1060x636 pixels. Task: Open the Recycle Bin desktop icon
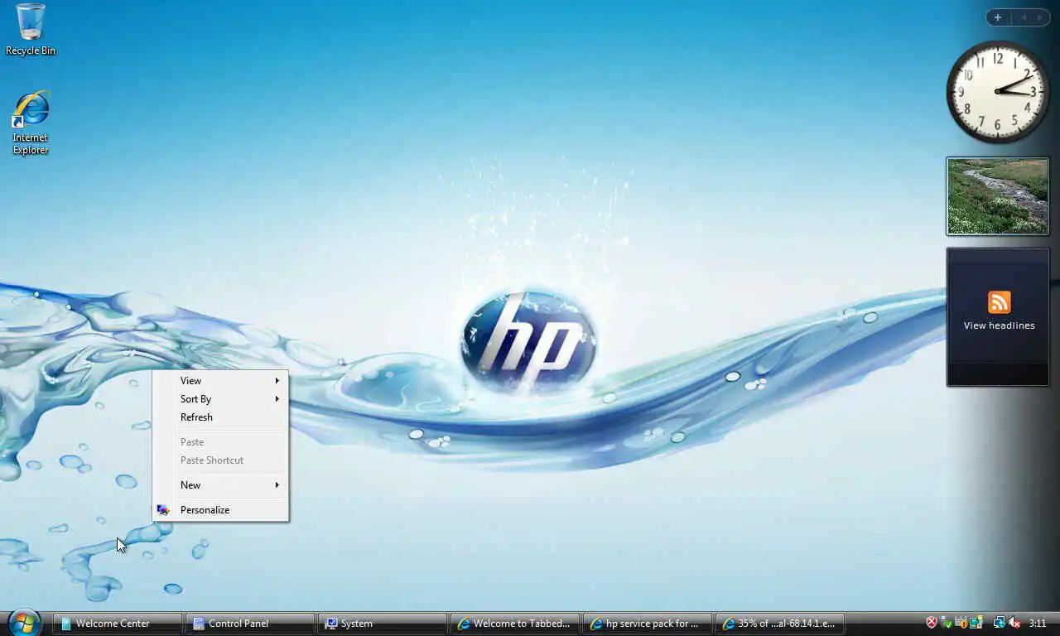pos(31,30)
